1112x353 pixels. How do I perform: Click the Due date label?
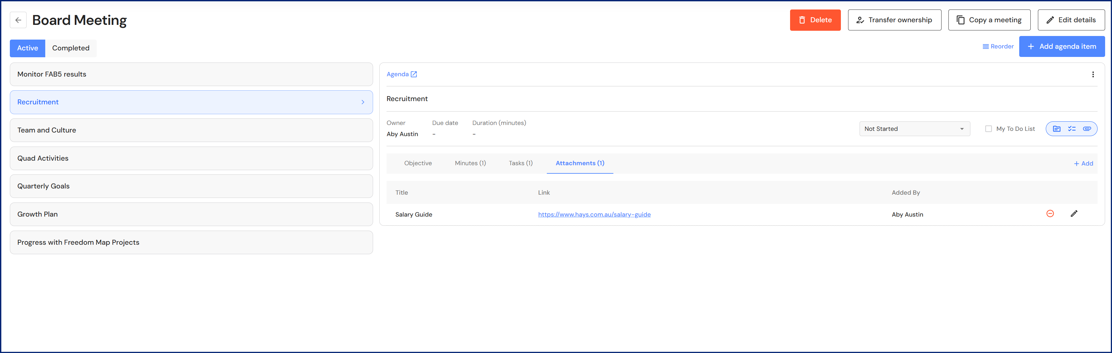point(445,123)
